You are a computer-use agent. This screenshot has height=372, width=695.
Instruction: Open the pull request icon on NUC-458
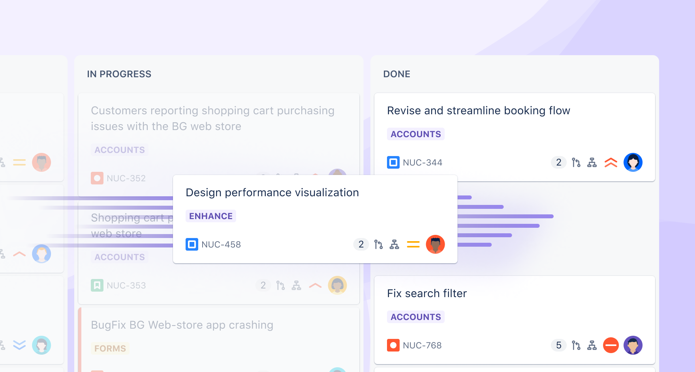(x=378, y=244)
